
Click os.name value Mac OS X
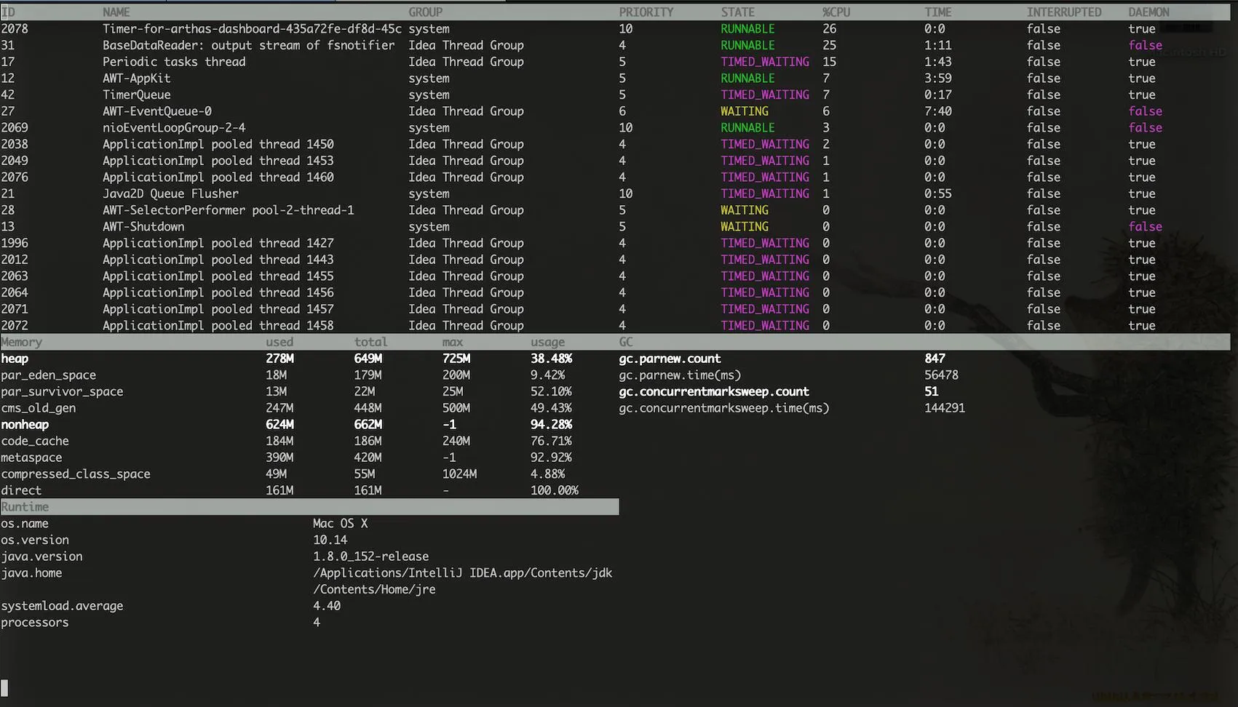click(x=341, y=524)
